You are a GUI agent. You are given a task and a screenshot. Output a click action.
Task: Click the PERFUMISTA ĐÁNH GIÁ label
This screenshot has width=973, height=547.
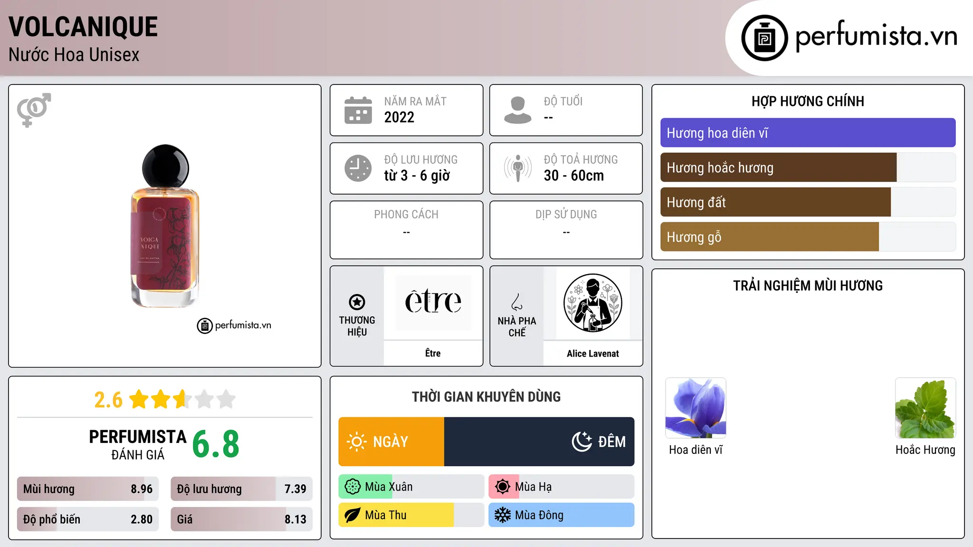pyautogui.click(x=138, y=444)
